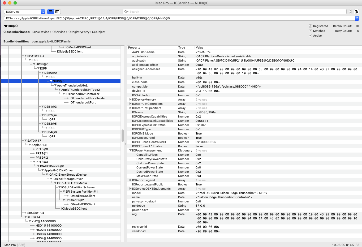Select AppleThunderboltHAL in the tree
362x247 pixels.
(x=72, y=85)
